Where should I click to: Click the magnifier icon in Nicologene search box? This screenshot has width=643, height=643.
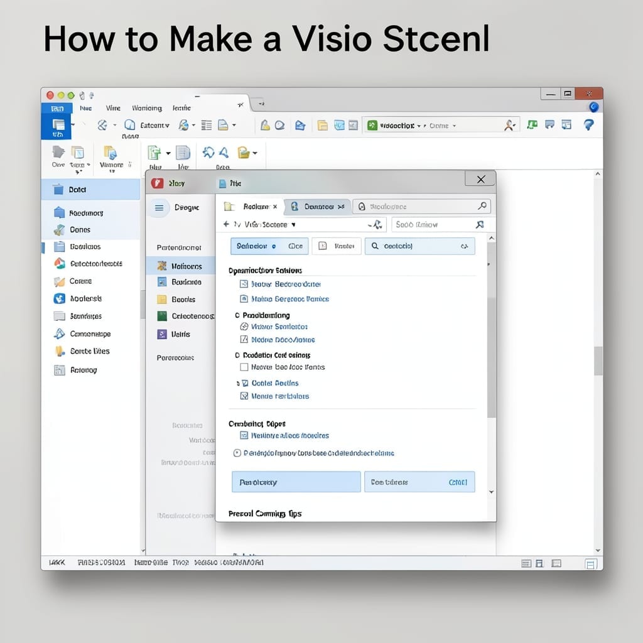482,206
